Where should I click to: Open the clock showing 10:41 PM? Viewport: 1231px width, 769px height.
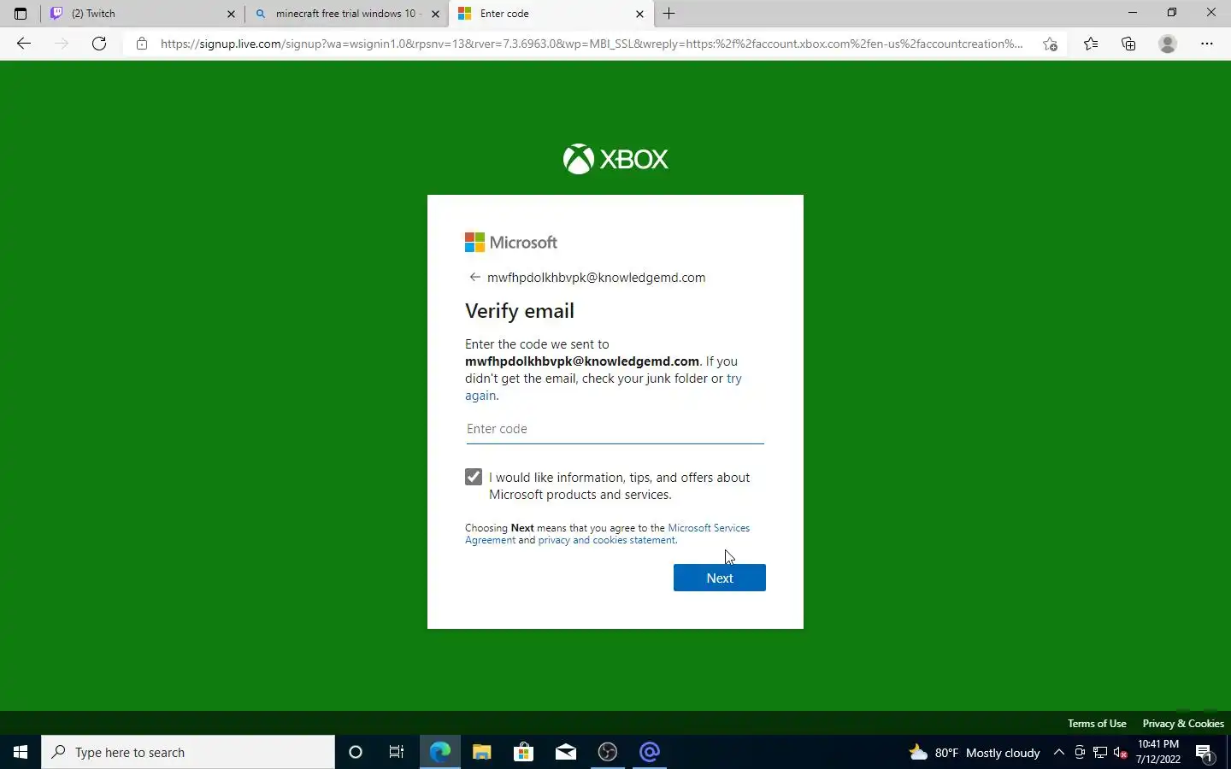tap(1158, 752)
